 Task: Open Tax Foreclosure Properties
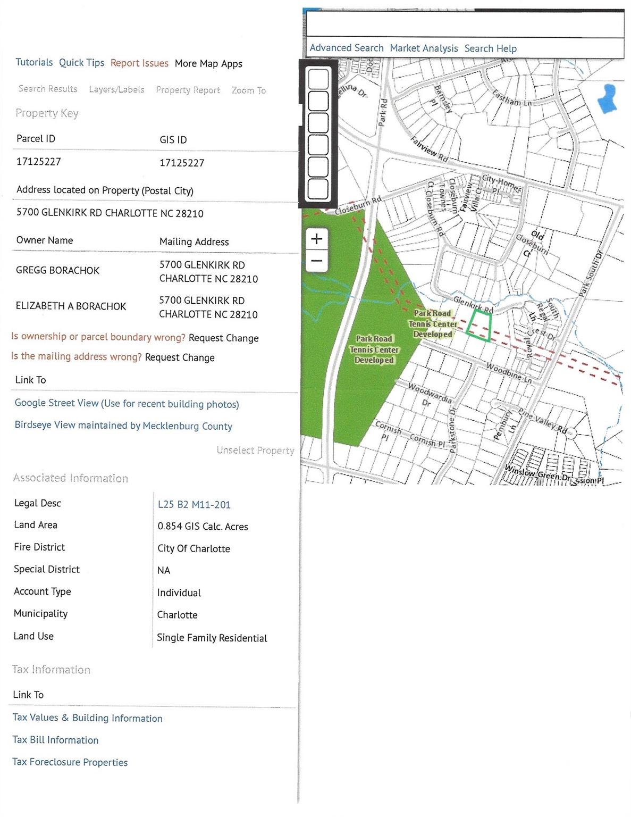(70, 762)
